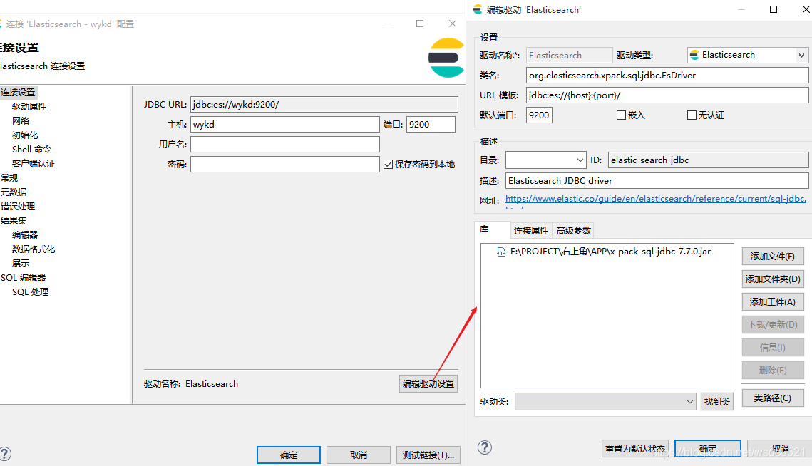Viewport: 812px width, 466px height.
Task: Click the JDBC URL field
Action: 324,104
